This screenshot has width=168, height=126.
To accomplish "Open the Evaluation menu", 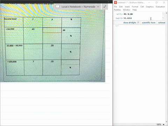I will point(160,7).
